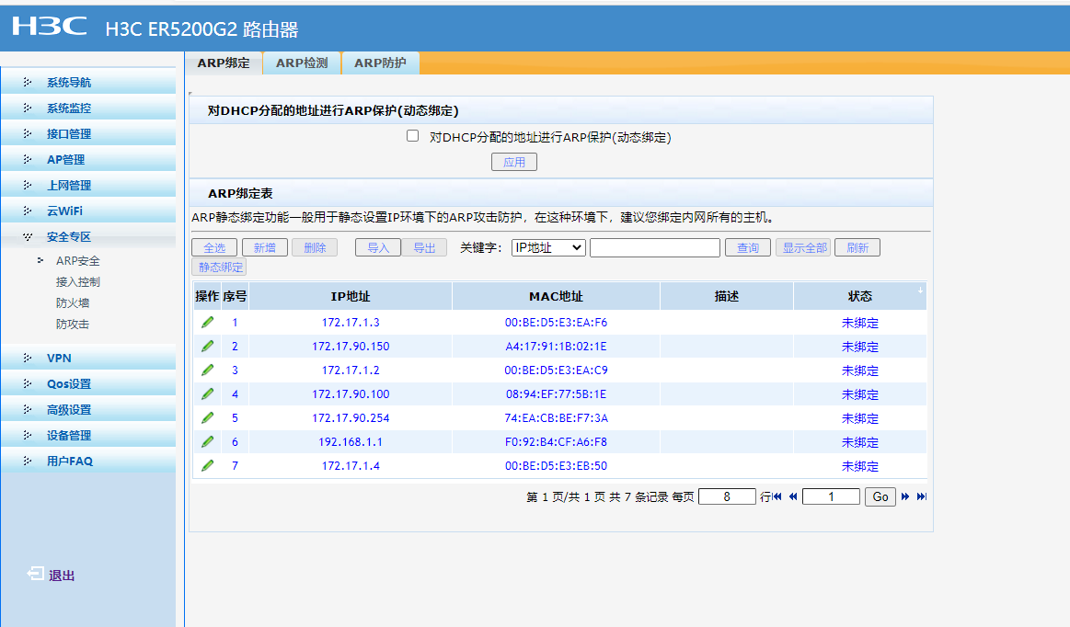Click the 刷新 refresh button
Image resolution: width=1070 pixels, height=627 pixels.
click(x=857, y=247)
